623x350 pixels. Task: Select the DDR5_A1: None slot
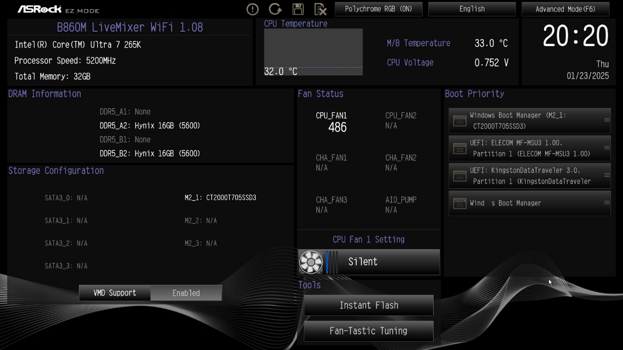(x=125, y=112)
